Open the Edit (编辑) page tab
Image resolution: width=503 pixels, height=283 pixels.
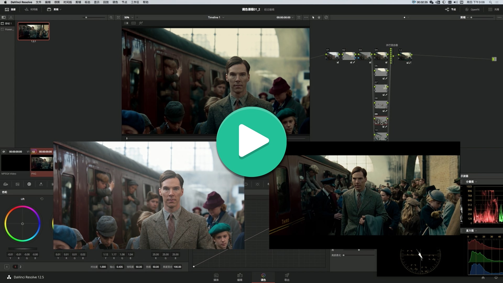tap(240, 277)
